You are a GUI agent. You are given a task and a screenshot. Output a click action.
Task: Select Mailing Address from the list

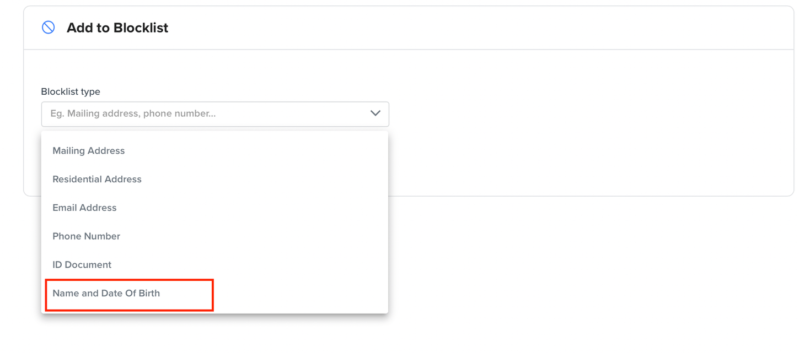[x=215, y=151]
